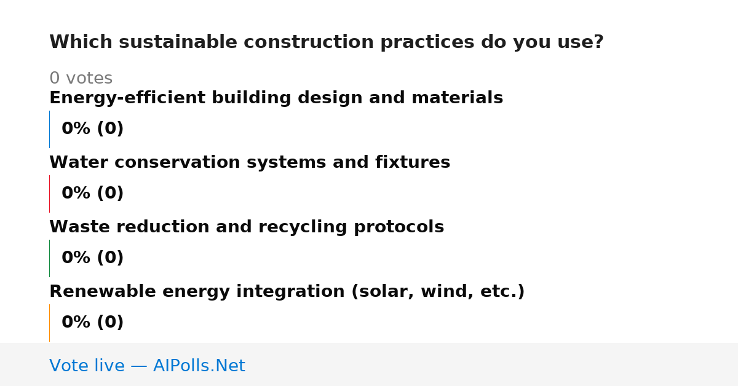The image size is (738, 386).
Task: Click 0% (0) result for Energy-efficient design
Action: coord(93,129)
